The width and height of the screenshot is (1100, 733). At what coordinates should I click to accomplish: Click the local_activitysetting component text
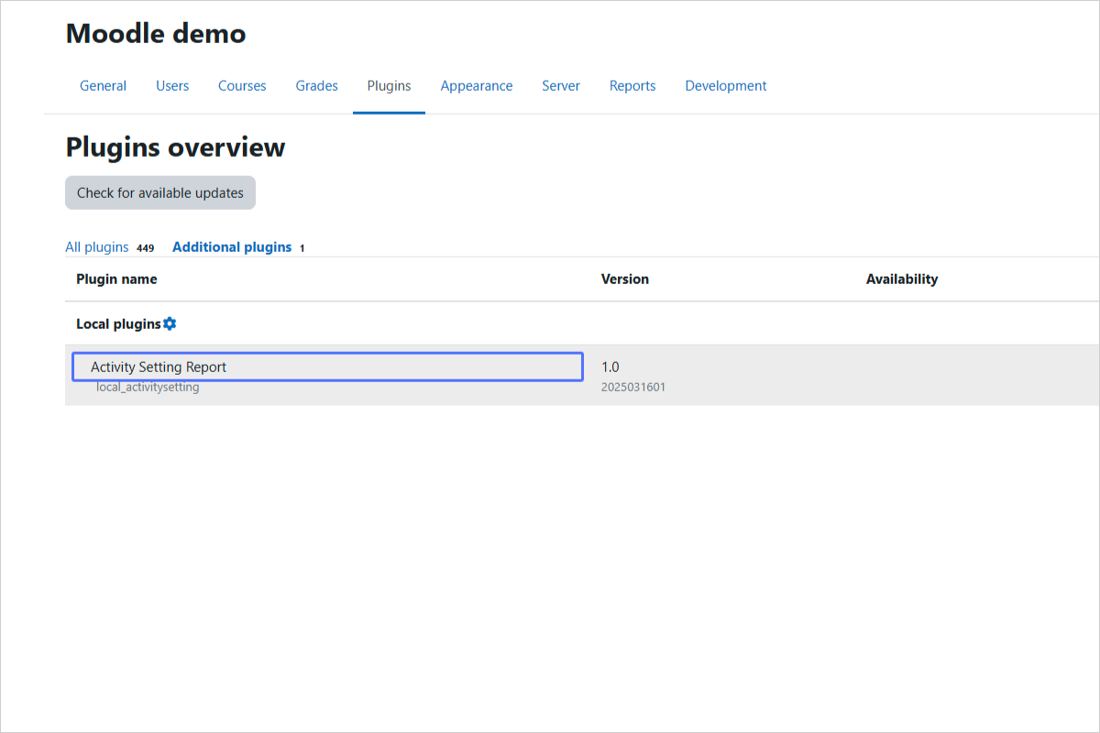point(148,388)
